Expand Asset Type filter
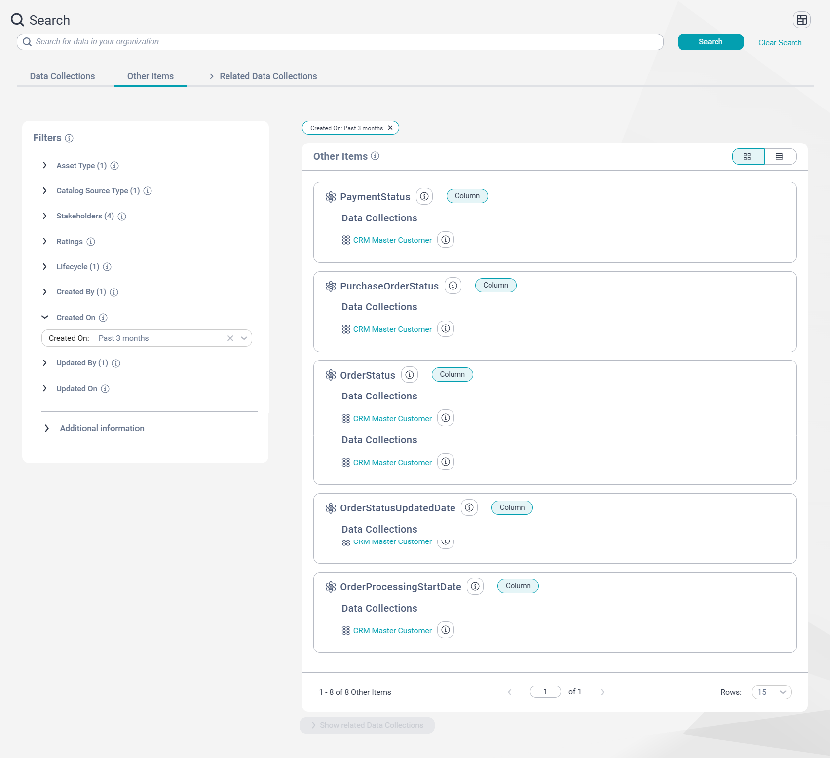Image resolution: width=830 pixels, height=758 pixels. (45, 165)
